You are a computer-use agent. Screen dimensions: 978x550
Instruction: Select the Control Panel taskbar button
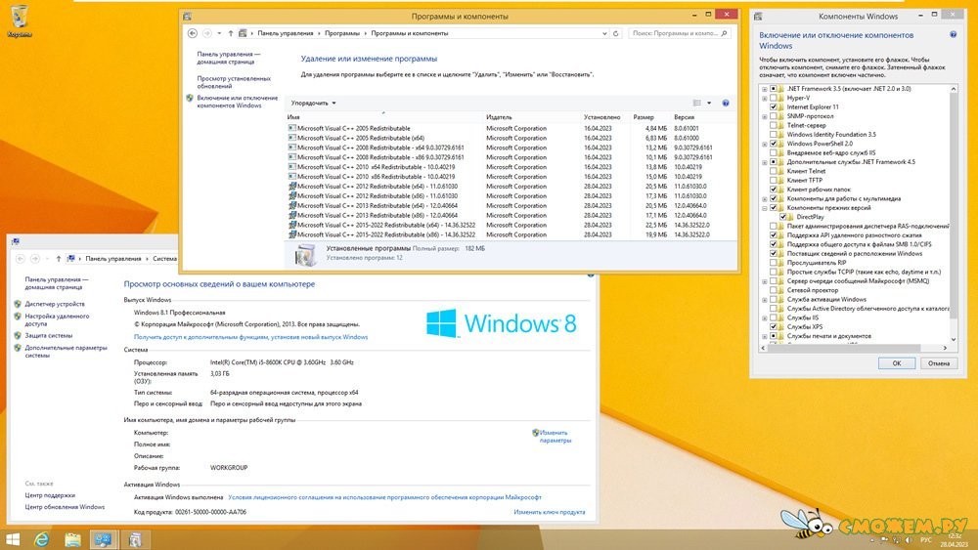103,539
